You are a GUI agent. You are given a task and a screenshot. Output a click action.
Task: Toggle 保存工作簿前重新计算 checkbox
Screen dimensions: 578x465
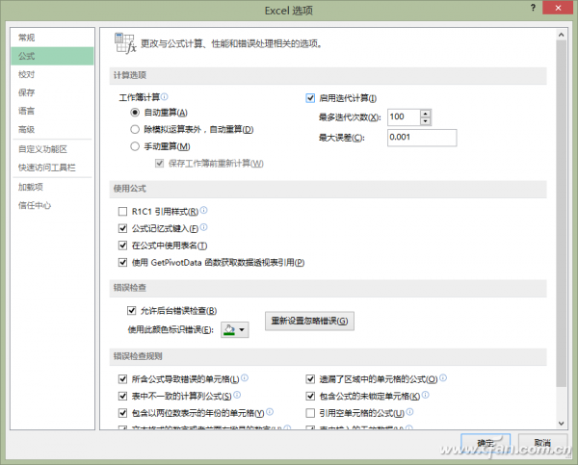(x=159, y=164)
